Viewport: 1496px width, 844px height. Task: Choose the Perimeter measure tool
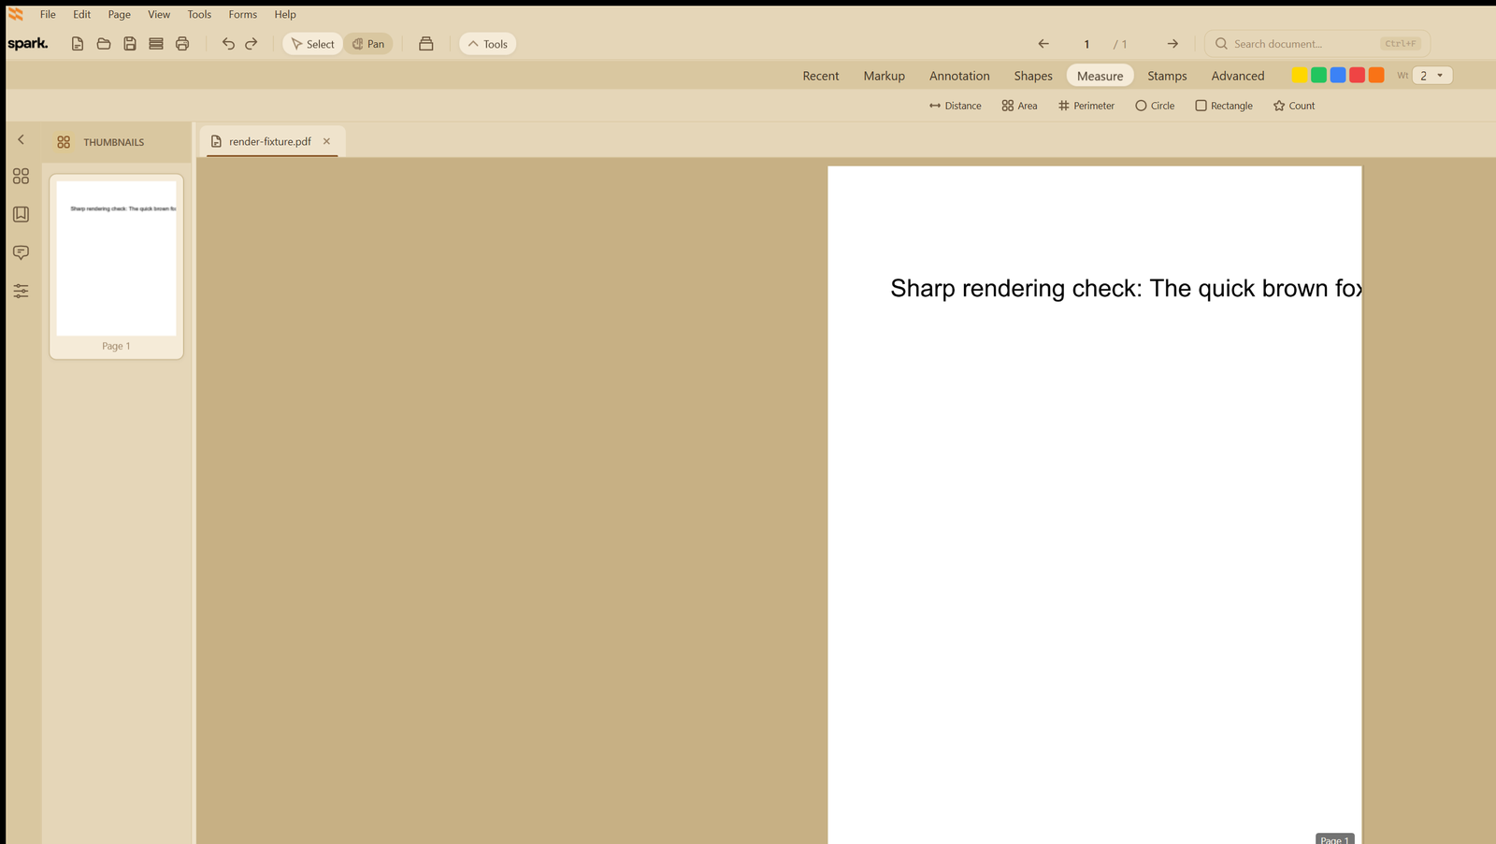point(1086,106)
